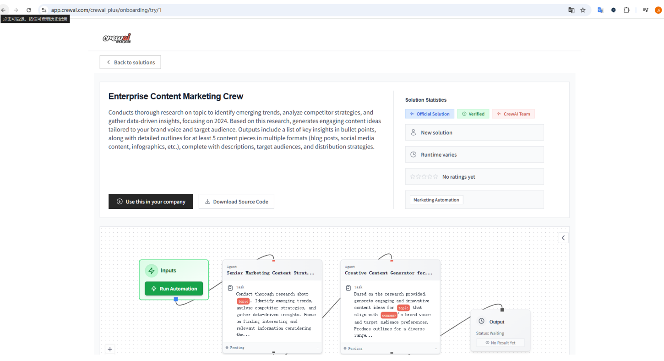
Task: Click the CrewAI enterprise logo
Action: coord(117,38)
